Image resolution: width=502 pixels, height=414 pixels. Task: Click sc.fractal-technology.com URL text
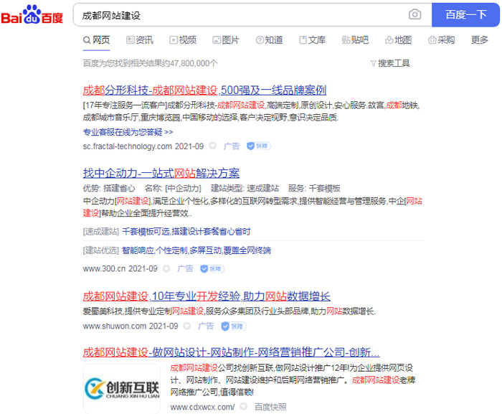(x=127, y=146)
